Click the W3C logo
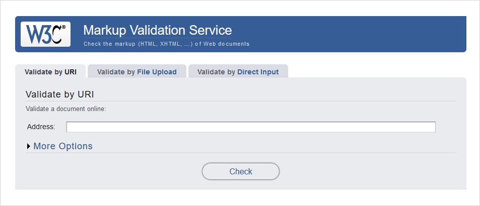The width and height of the screenshot is (480, 206). 45,34
